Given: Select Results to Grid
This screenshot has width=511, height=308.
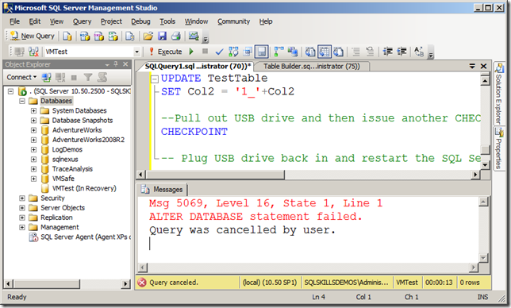Looking at the screenshot, I should coord(325,52).
